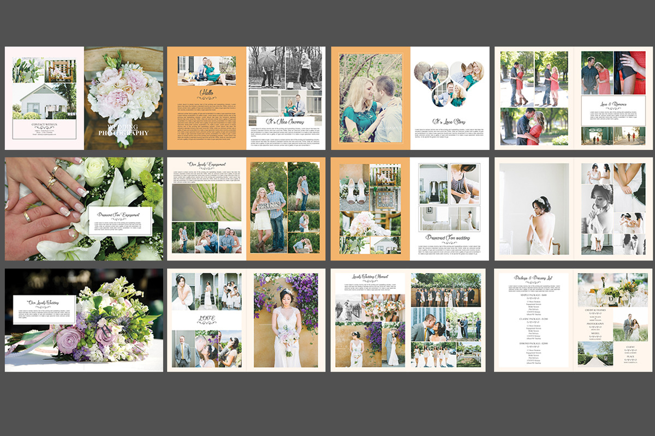Image resolution: width=655 pixels, height=436 pixels.
Task: Click the "SIMPLE PACKAGE" price line
Action: pos(533,295)
